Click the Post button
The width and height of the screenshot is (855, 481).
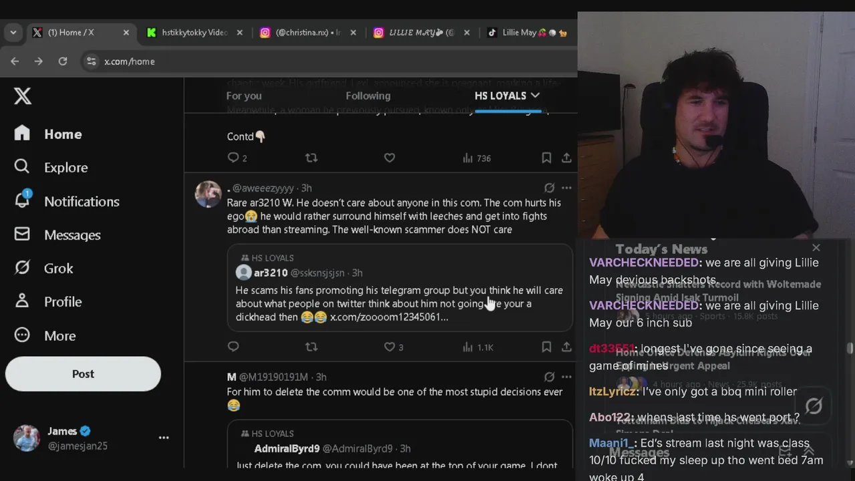click(83, 374)
